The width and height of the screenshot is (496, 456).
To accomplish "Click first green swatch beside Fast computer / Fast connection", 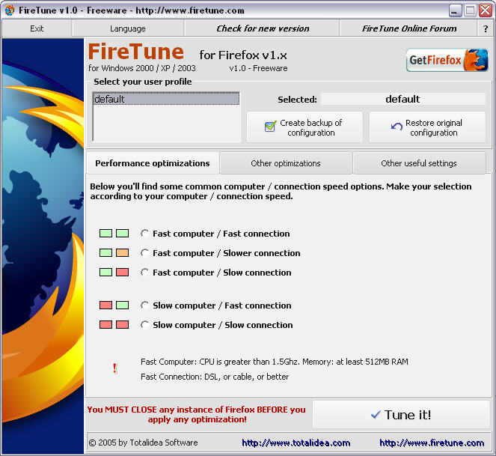I will point(105,234).
